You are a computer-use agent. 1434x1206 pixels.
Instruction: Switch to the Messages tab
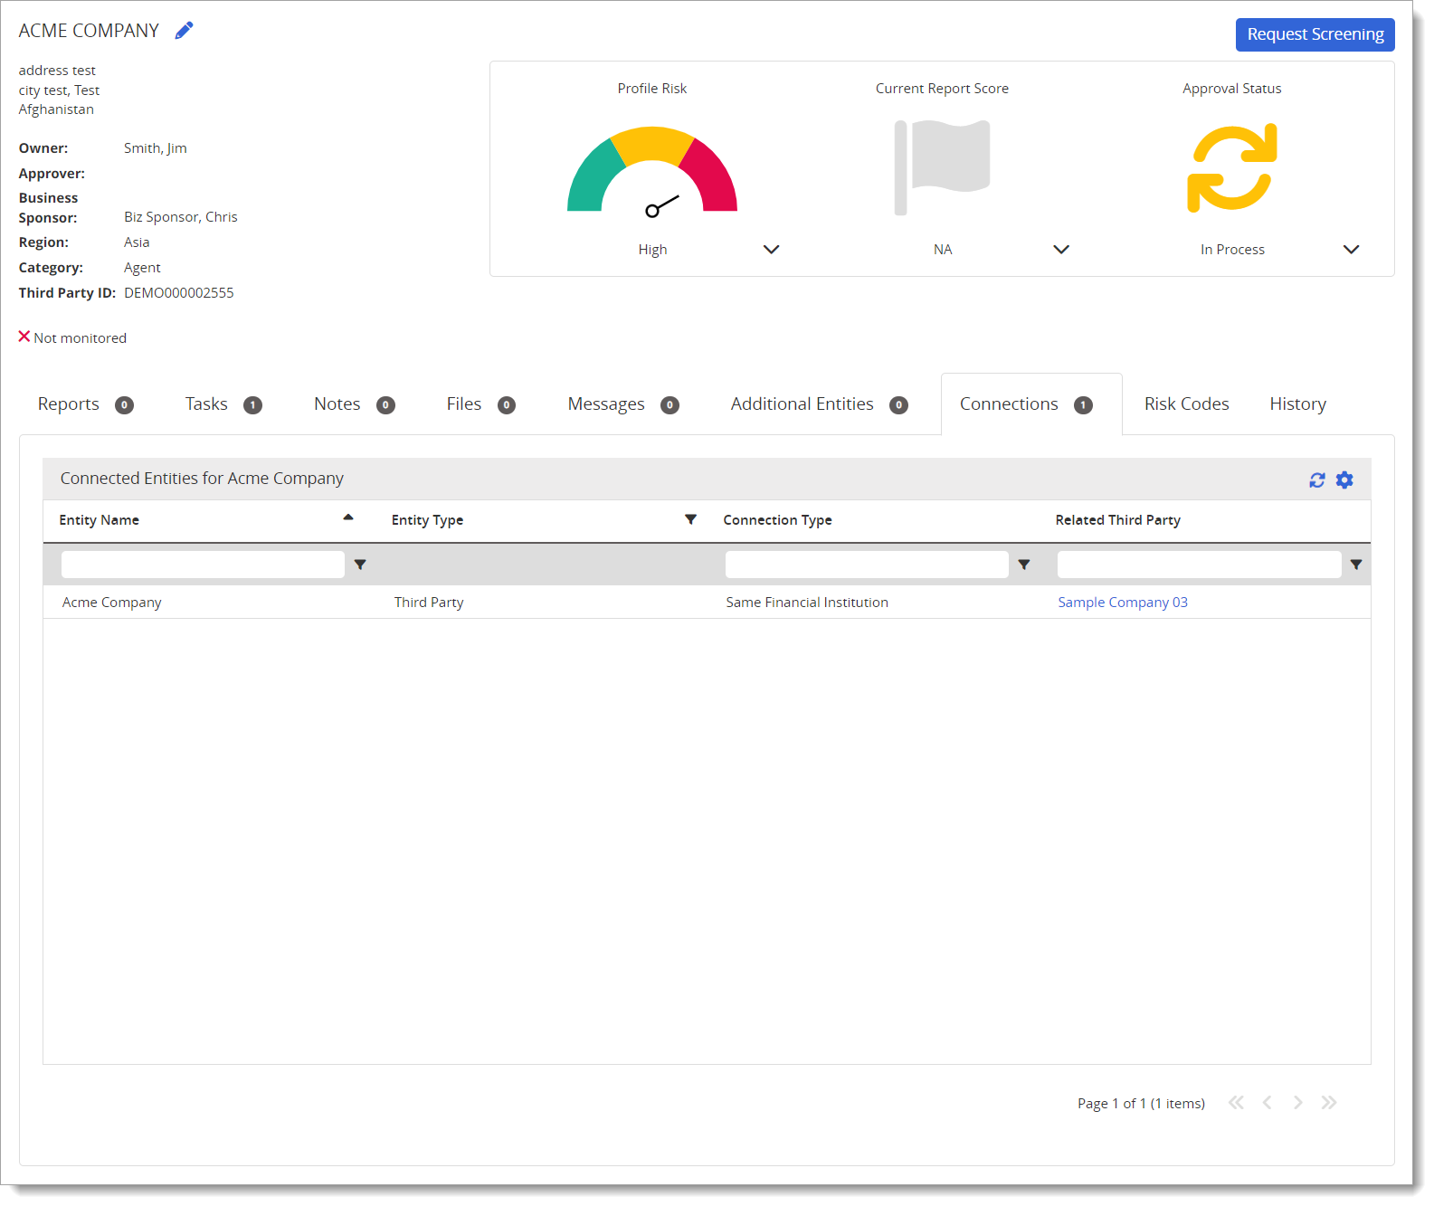coord(623,404)
